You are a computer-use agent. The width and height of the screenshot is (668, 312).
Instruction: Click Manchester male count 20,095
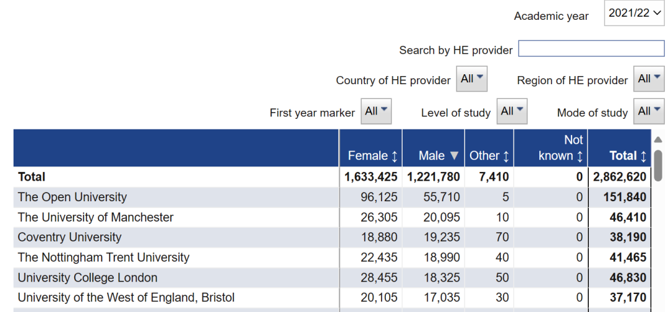coord(442,217)
